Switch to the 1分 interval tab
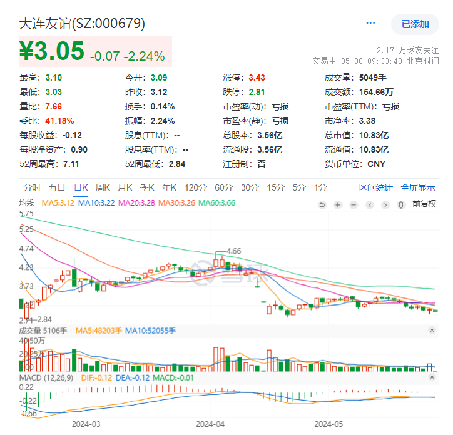453x435 pixels. (320, 187)
